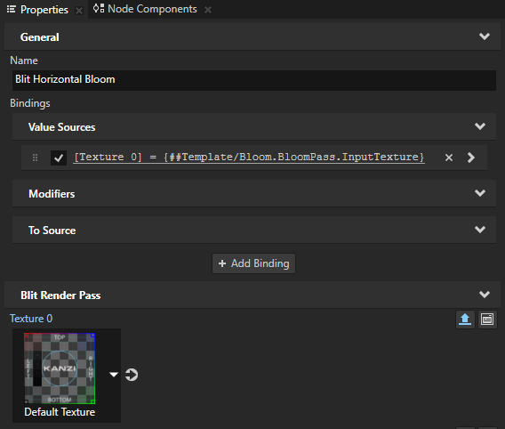Remove the Texture 0 binding
Screen dimensions: 505x429
coord(449,158)
